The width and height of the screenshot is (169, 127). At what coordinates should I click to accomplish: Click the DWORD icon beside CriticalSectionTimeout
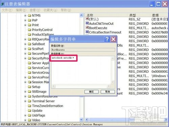[87, 32]
